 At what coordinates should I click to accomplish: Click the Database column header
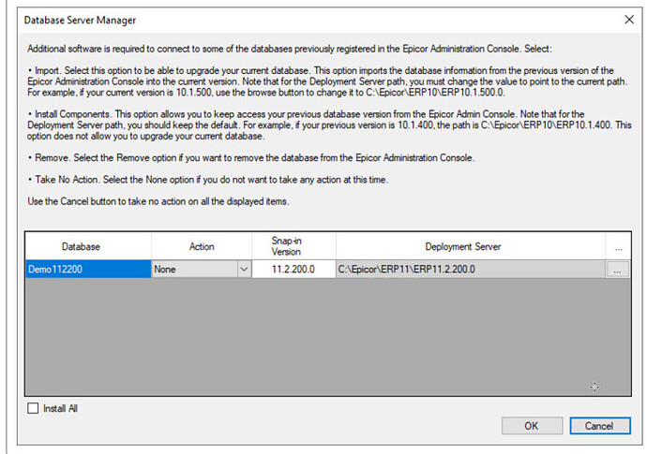tap(88, 246)
